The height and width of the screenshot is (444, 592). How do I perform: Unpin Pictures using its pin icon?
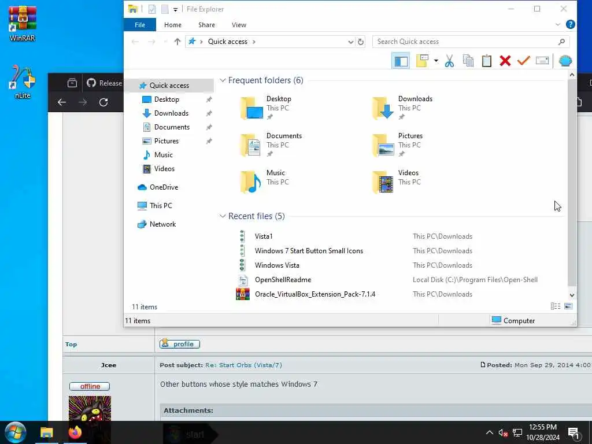(209, 141)
